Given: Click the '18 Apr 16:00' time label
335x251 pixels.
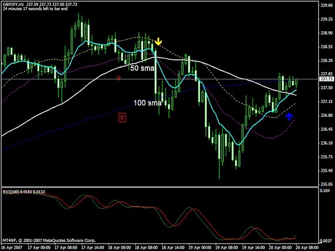Looking at the screenshot, I should click(x=173, y=248).
